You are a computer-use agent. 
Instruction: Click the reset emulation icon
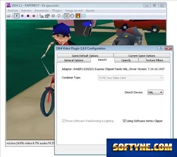click(34, 16)
